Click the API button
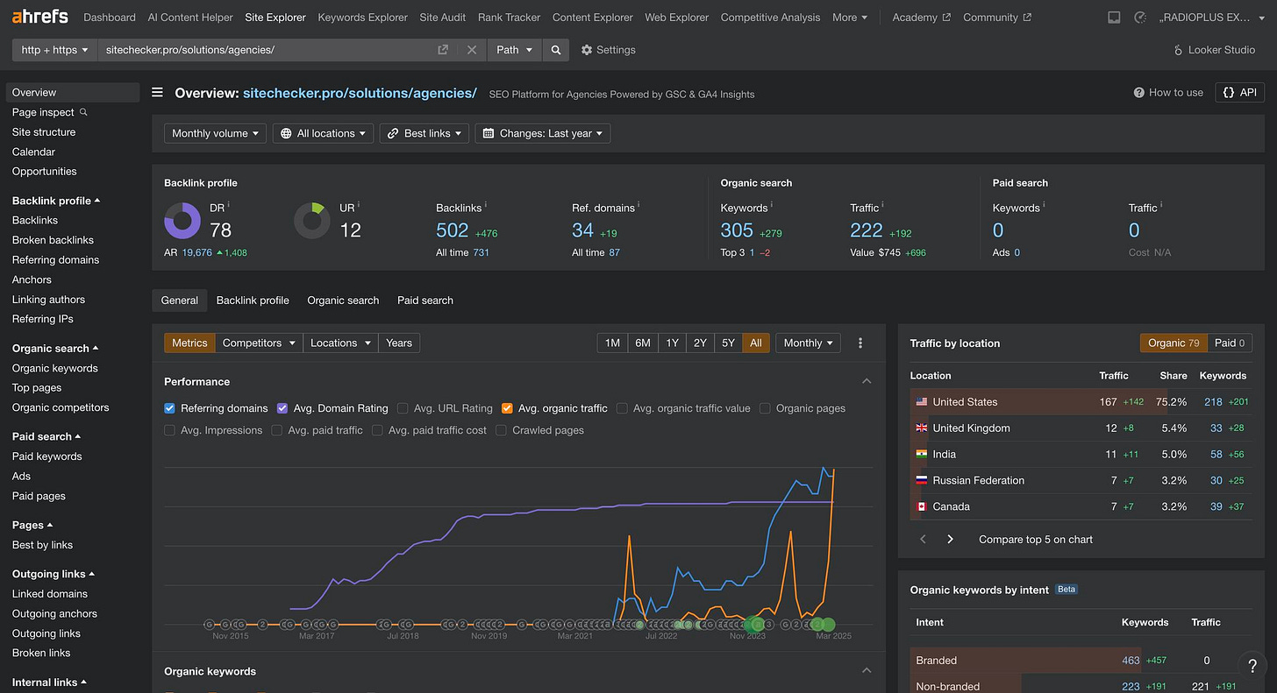1277x693 pixels. tap(1239, 92)
